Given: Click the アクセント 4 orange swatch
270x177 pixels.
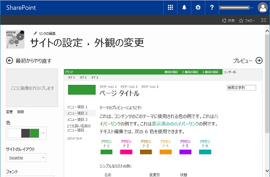Looking at the screenshot, I should pyautogui.click(x=165, y=152).
